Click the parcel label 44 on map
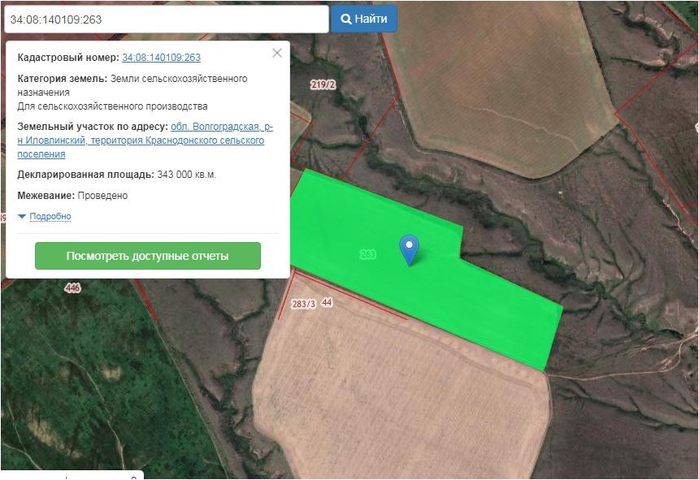 (327, 302)
